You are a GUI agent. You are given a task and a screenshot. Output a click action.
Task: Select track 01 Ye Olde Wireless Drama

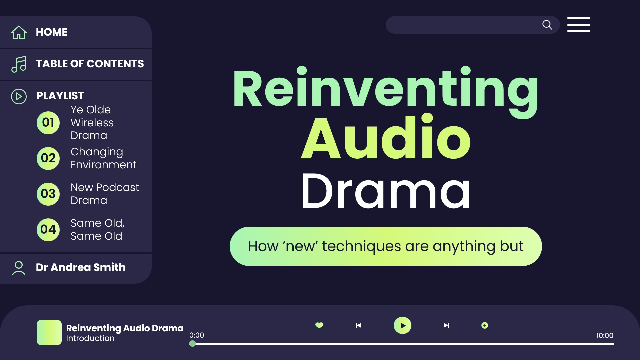[x=92, y=123]
